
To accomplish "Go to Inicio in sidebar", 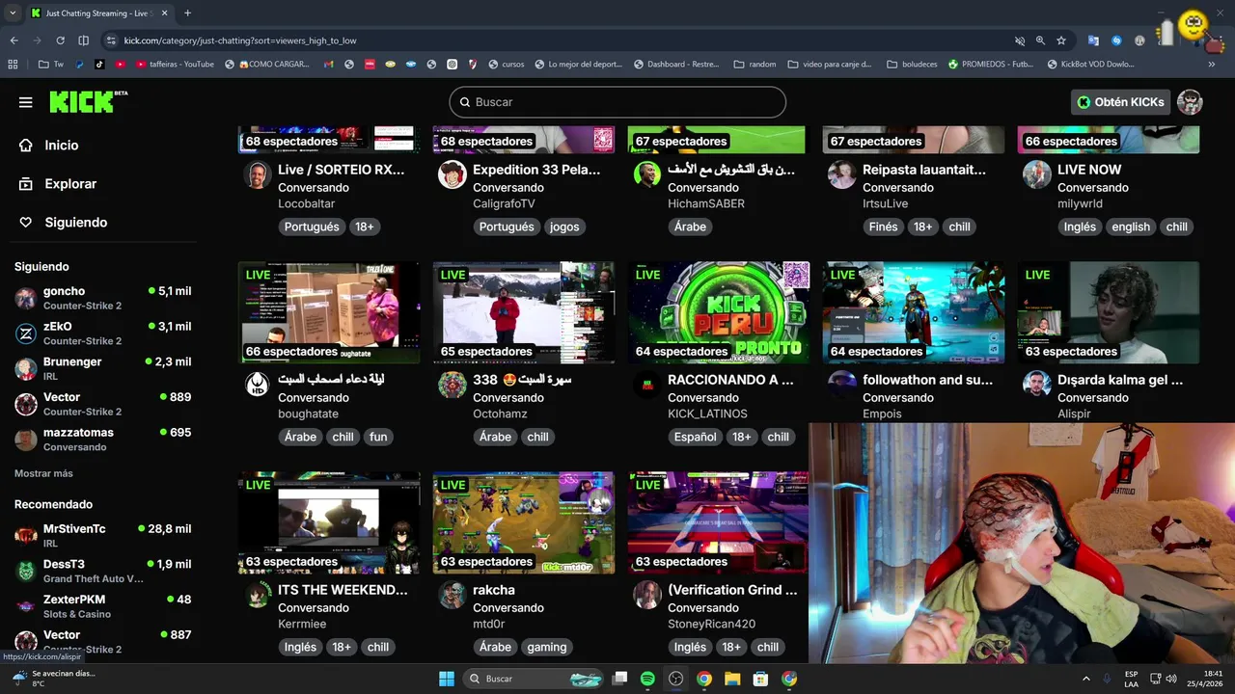I will click(61, 145).
